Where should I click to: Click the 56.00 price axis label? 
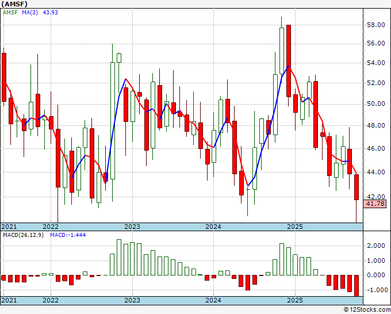click(x=376, y=43)
